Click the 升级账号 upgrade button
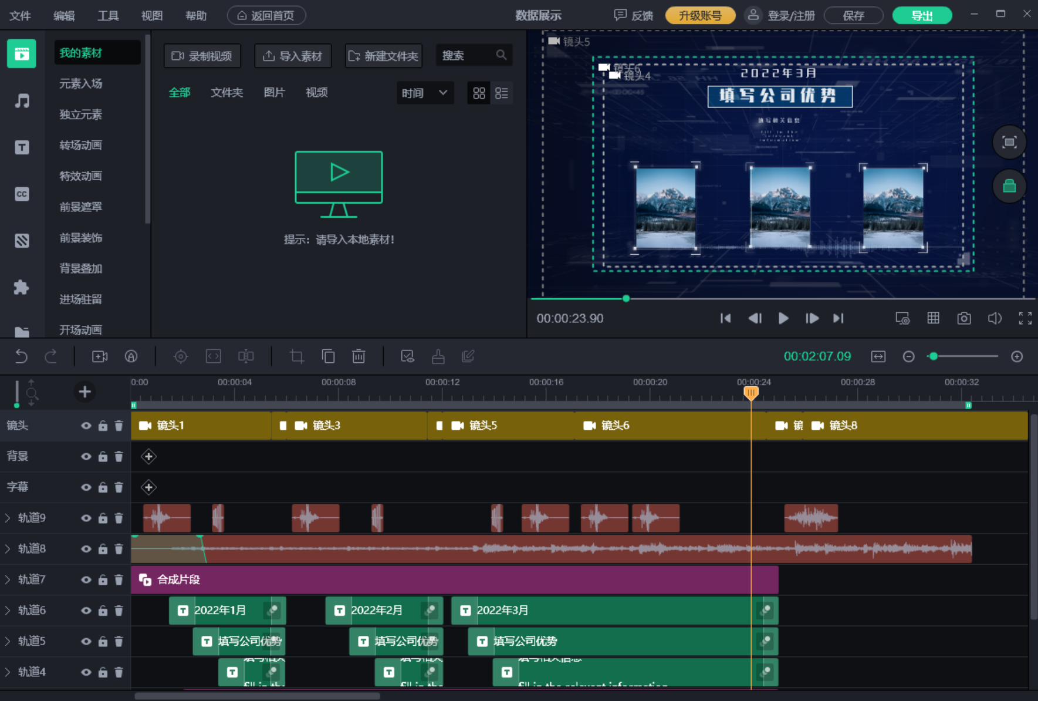1038x701 pixels. click(x=700, y=15)
